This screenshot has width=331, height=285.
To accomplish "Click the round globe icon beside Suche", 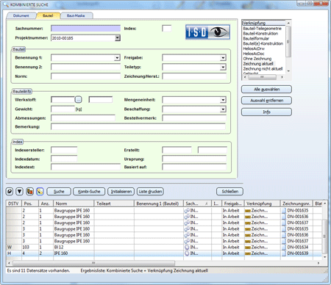I will (10, 191).
